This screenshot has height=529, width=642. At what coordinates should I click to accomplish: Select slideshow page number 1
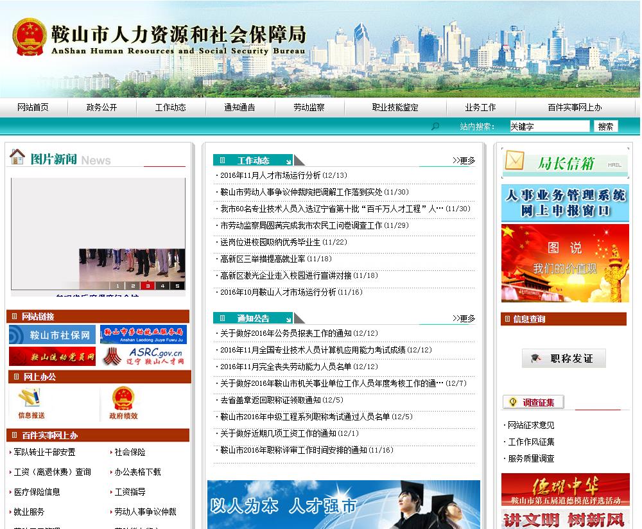pos(117,286)
